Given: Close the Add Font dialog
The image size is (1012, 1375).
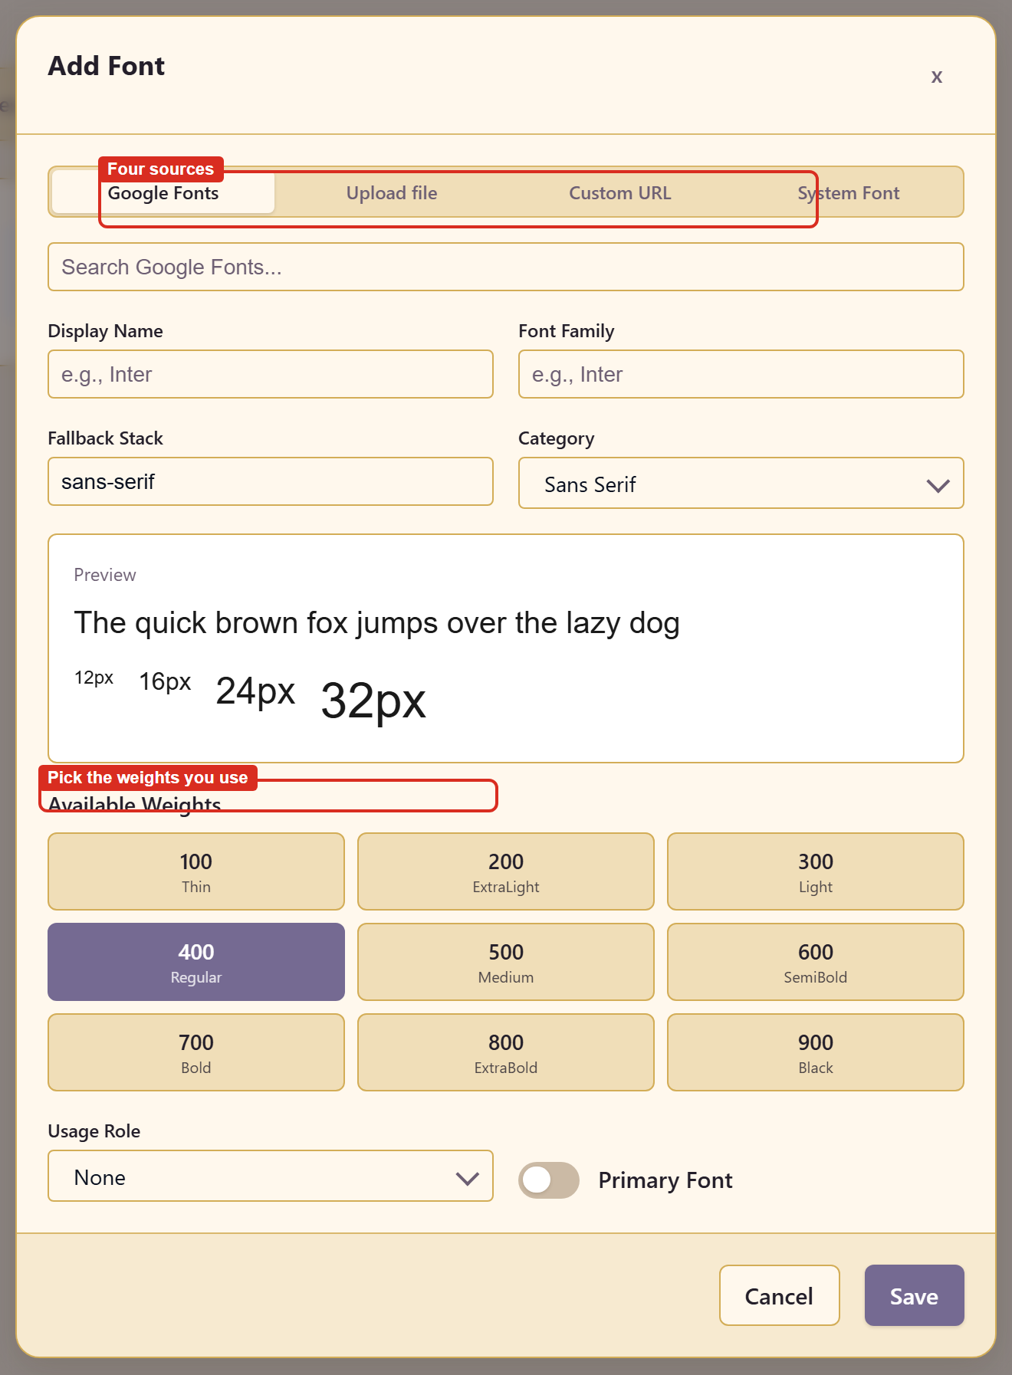Looking at the screenshot, I should click(x=936, y=77).
